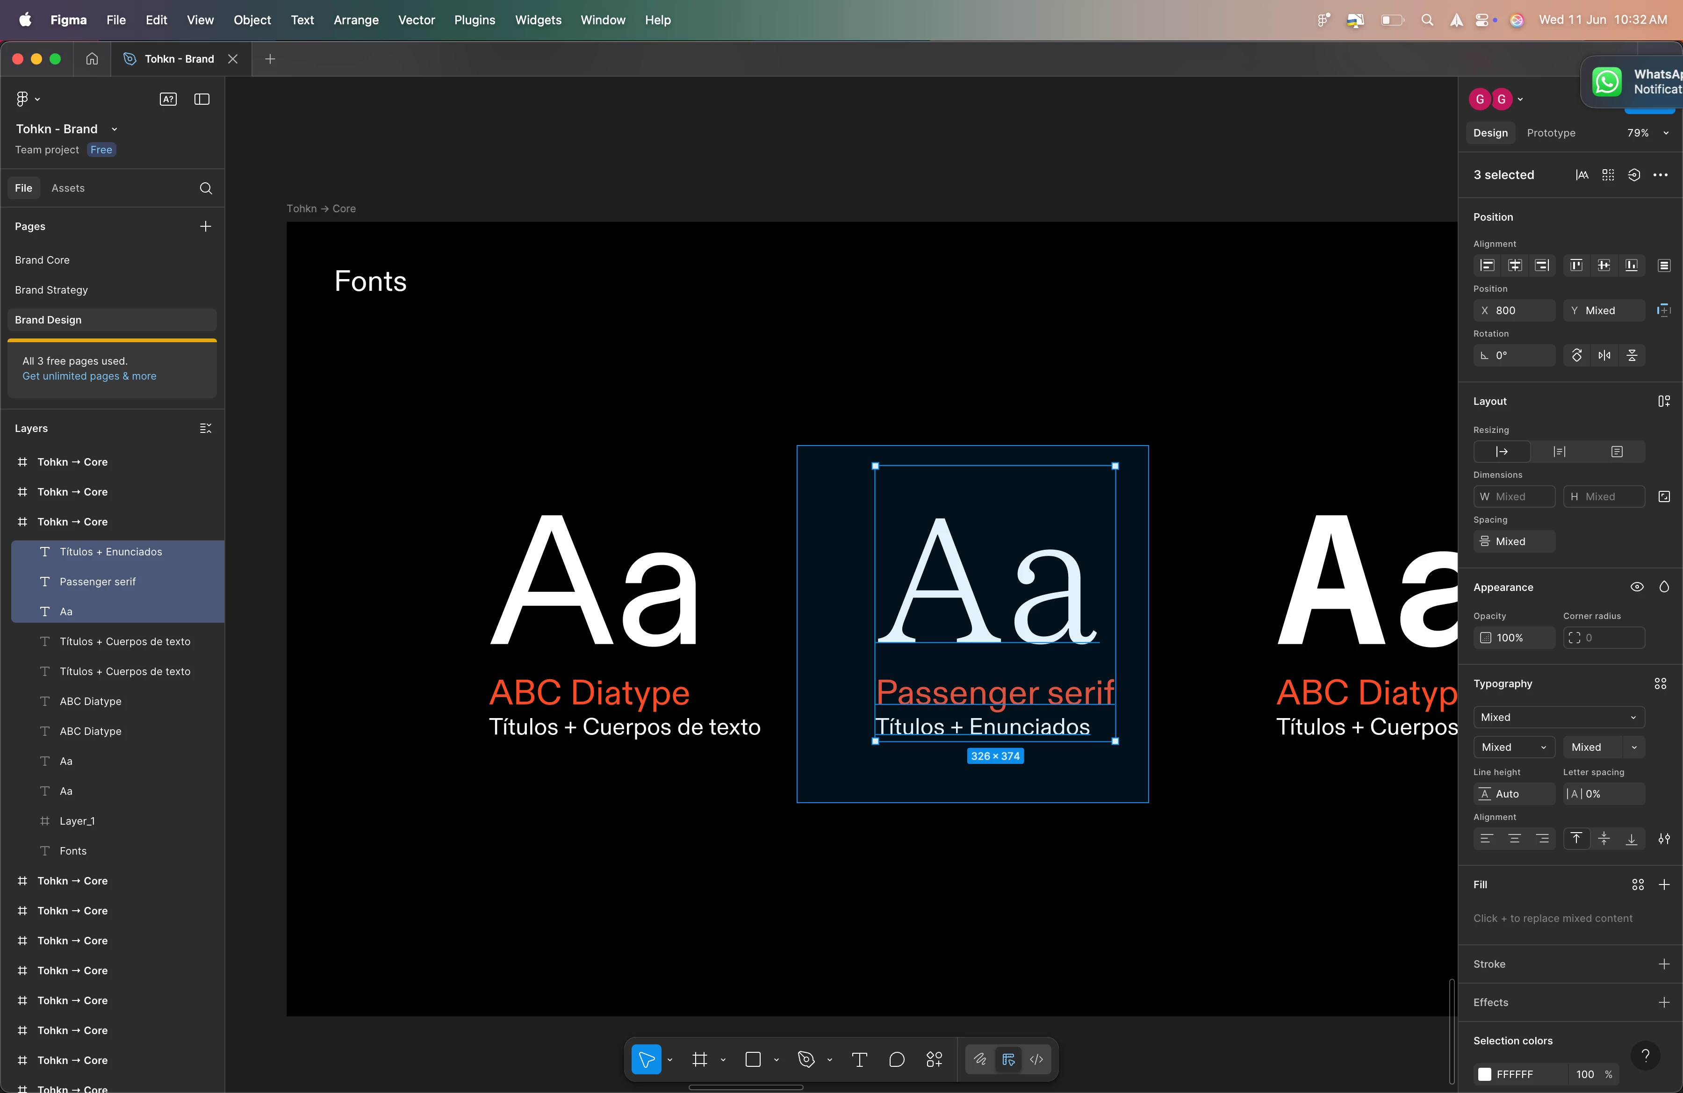
Task: Click the X position field showing 800
Action: coord(1514,310)
